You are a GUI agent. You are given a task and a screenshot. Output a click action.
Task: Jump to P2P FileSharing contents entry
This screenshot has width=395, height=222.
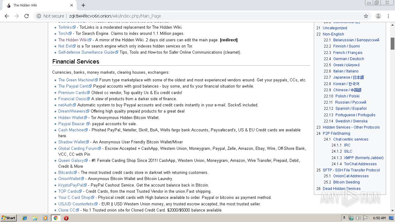pos(336,133)
